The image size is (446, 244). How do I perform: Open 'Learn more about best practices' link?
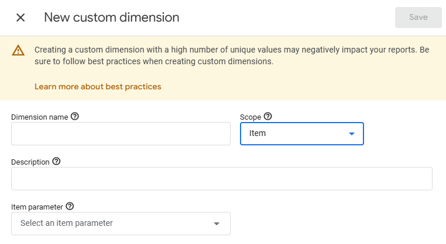point(98,87)
